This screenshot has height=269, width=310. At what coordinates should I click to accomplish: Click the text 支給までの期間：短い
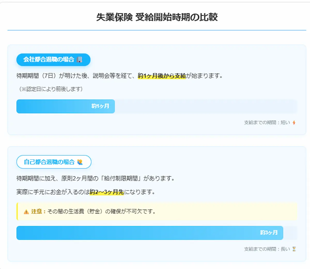267,123
